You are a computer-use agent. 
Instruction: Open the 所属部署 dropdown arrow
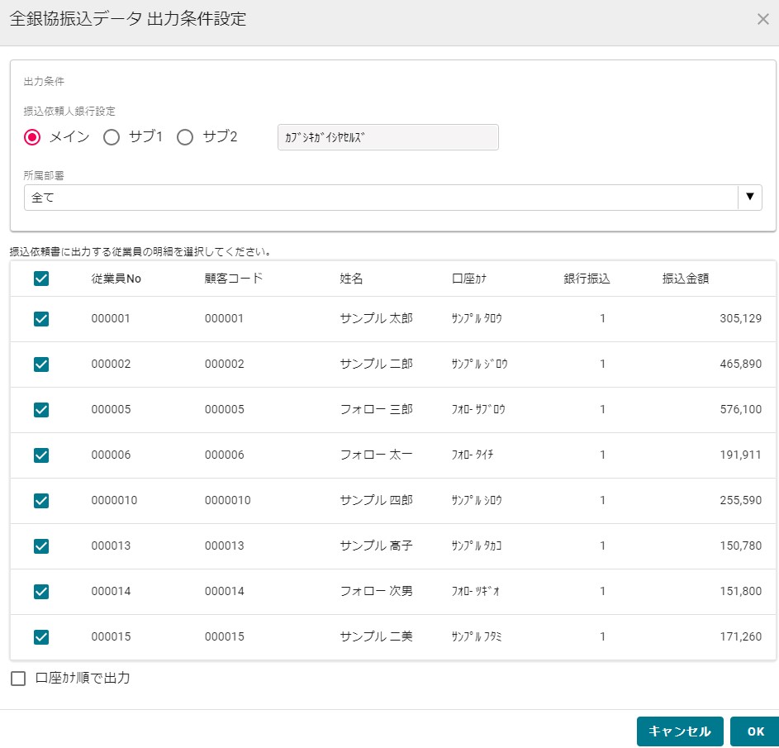pyautogui.click(x=749, y=198)
